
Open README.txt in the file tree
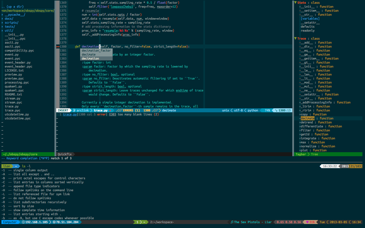click(x=13, y=94)
